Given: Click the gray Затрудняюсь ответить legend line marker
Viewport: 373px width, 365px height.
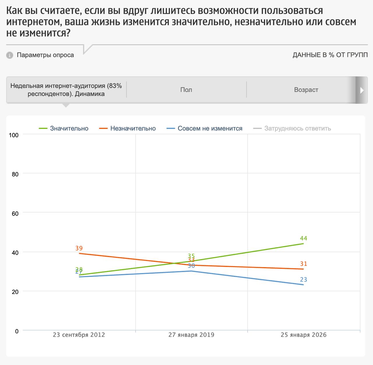Looking at the screenshot, I should (258, 129).
